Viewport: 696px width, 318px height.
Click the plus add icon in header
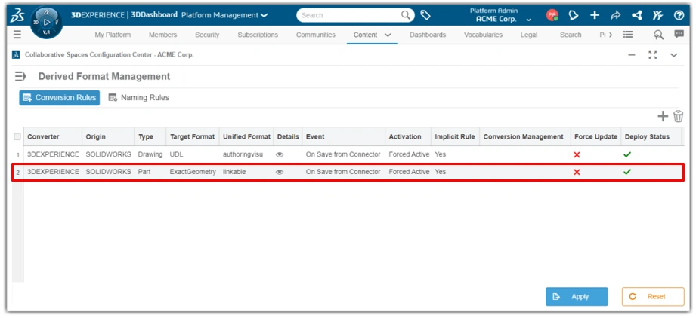tap(594, 15)
